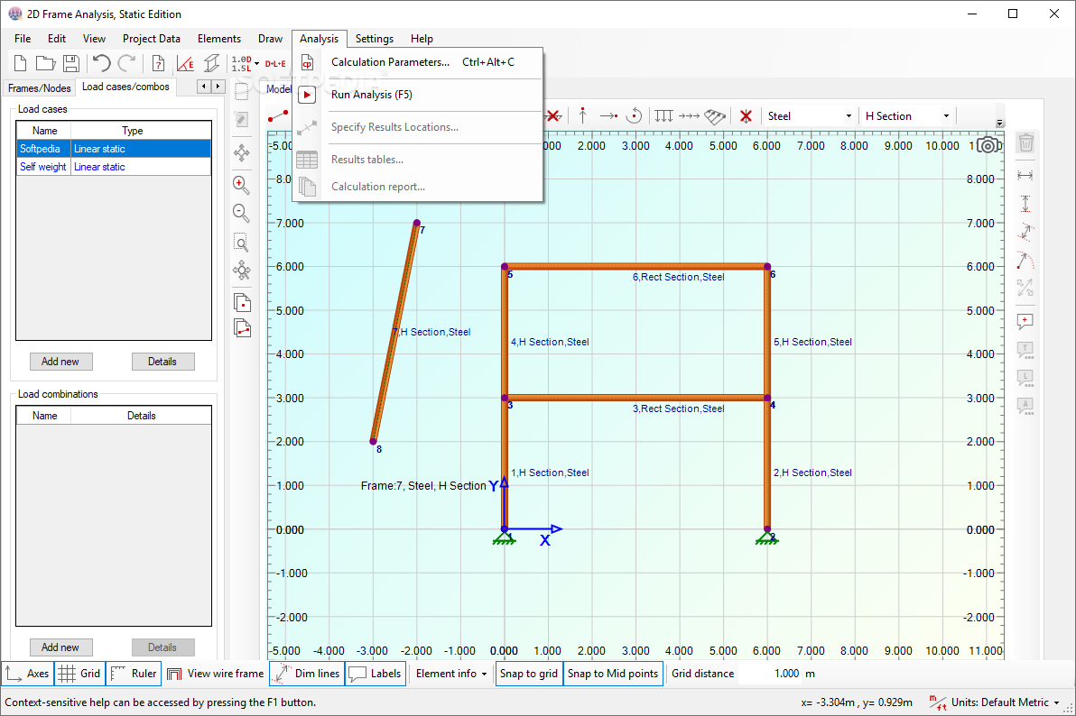Add a horizontal point load arrow
The width and height of the screenshot is (1076, 716).
[x=608, y=116]
